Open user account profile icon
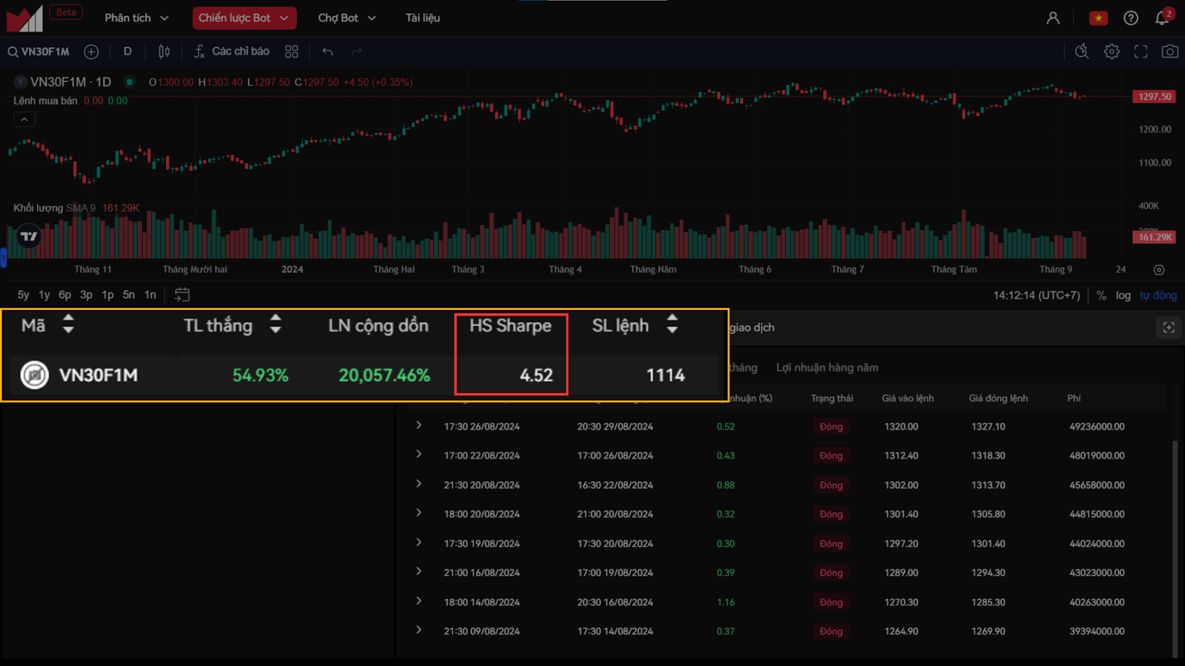 coord(1053,18)
